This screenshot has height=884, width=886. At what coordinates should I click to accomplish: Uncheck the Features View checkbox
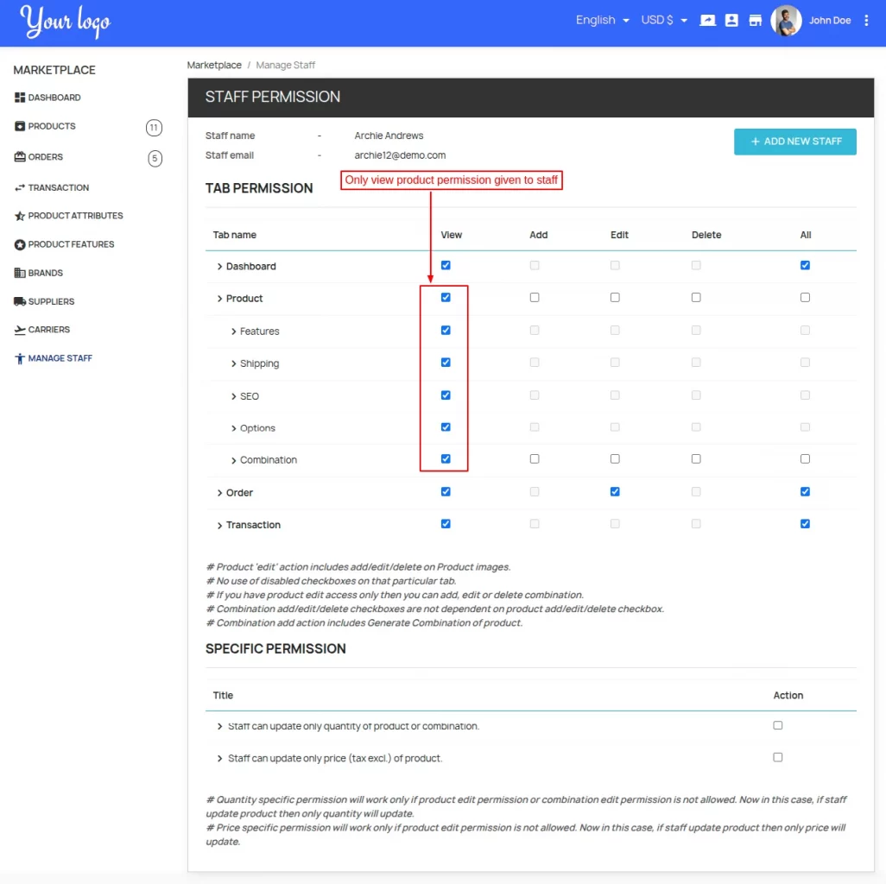(x=446, y=330)
